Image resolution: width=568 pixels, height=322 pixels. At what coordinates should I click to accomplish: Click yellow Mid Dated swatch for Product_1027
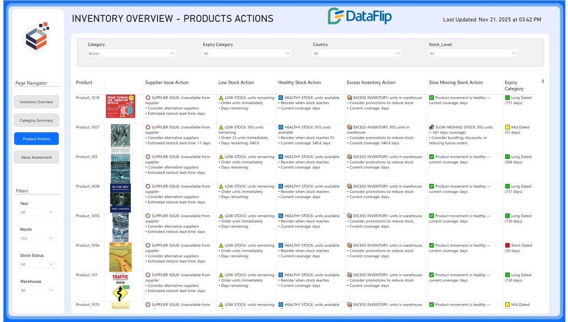[508, 127]
